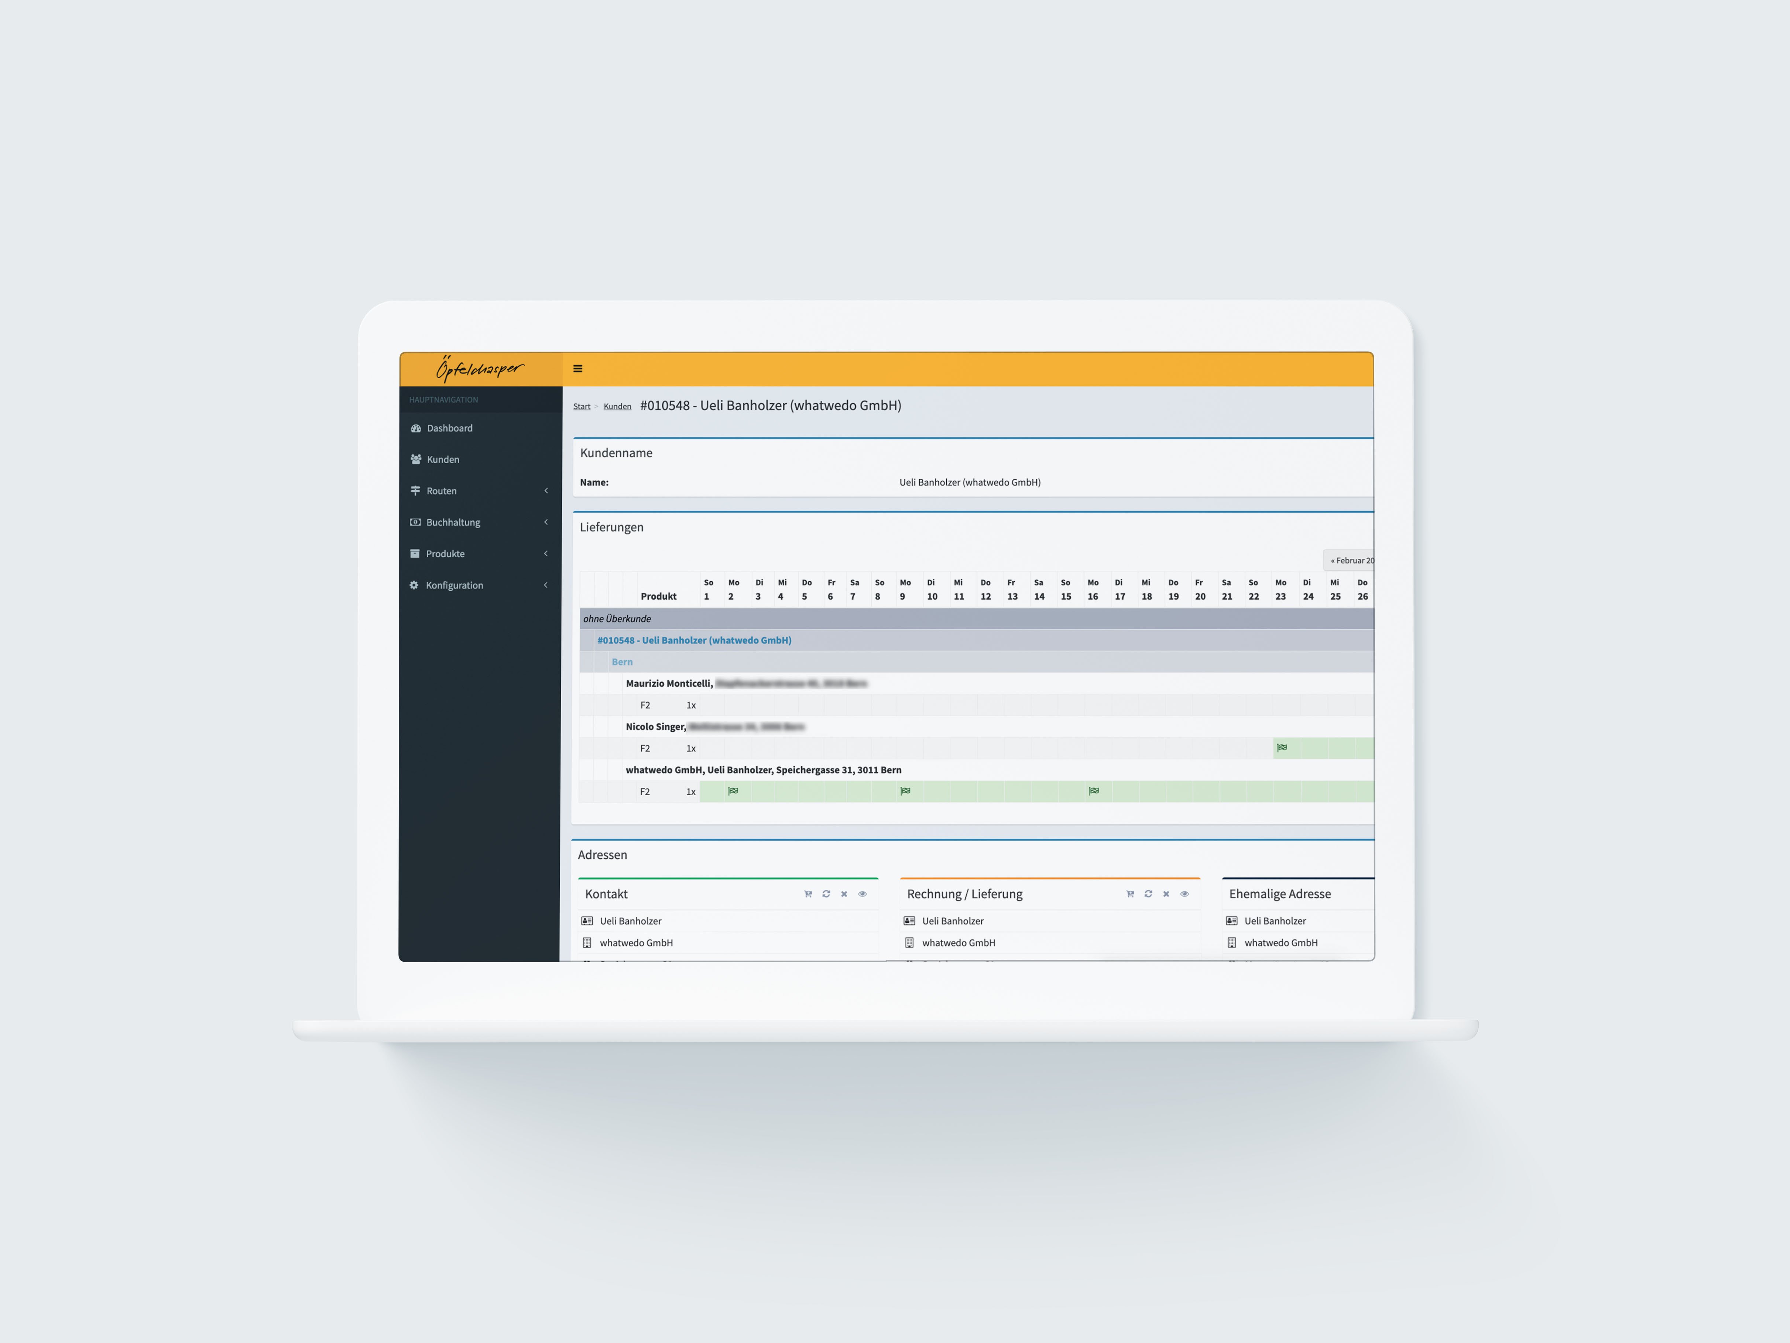Remove the Rechnung / Lieferung address

pyautogui.click(x=1166, y=894)
